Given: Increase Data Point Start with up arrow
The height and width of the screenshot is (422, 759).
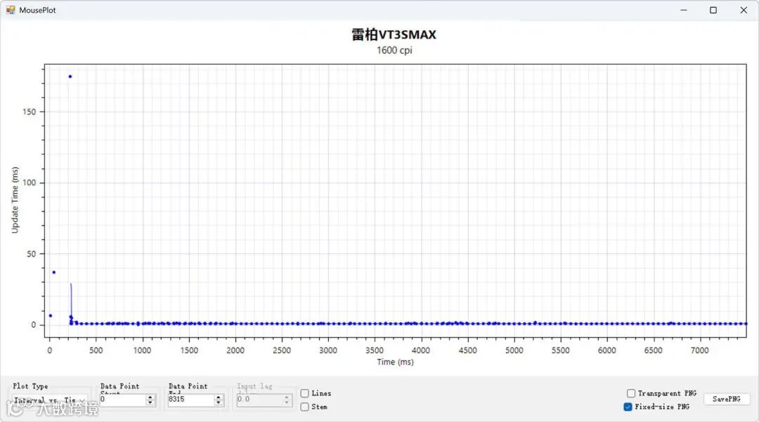Looking at the screenshot, I should tap(150, 397).
